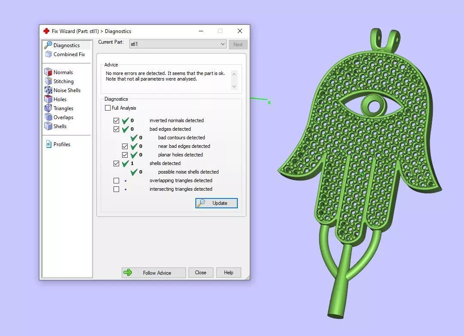The image size is (464, 336).
Task: Click the Overlaps icon
Action: 48,117
